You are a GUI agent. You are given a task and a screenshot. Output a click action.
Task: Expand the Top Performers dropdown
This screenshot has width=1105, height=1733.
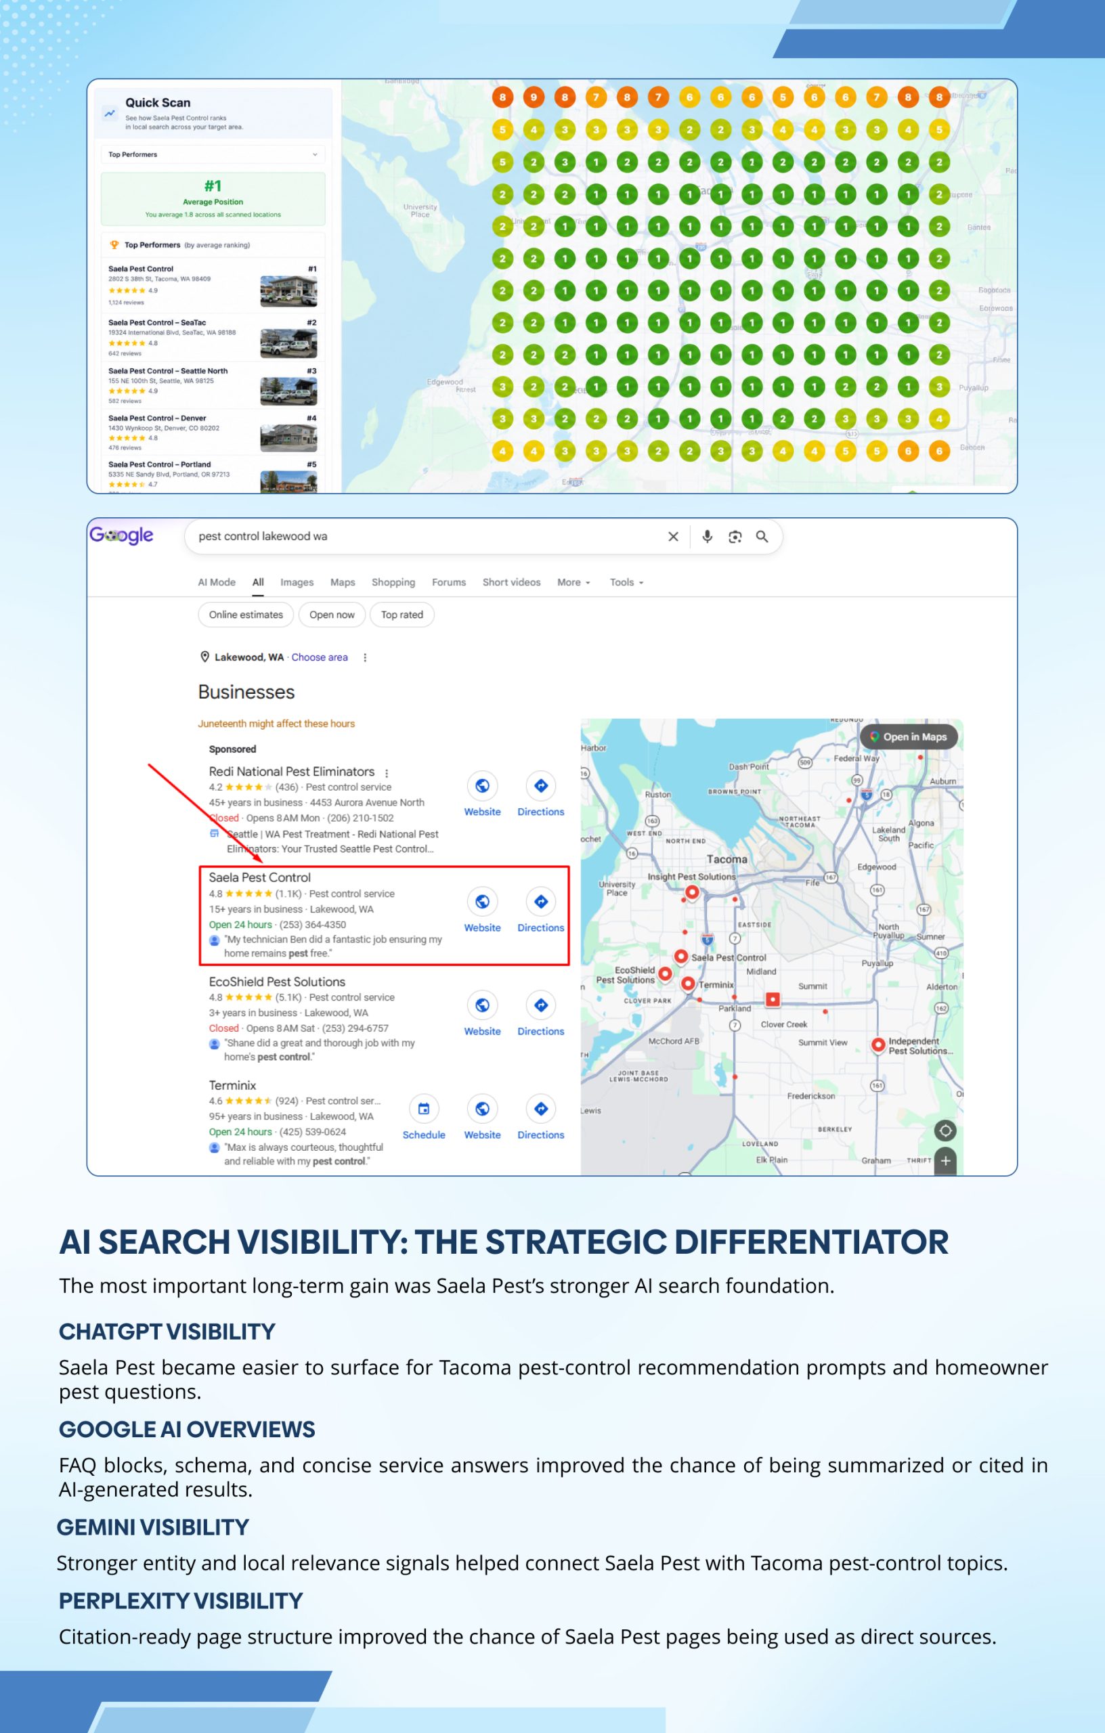[213, 154]
